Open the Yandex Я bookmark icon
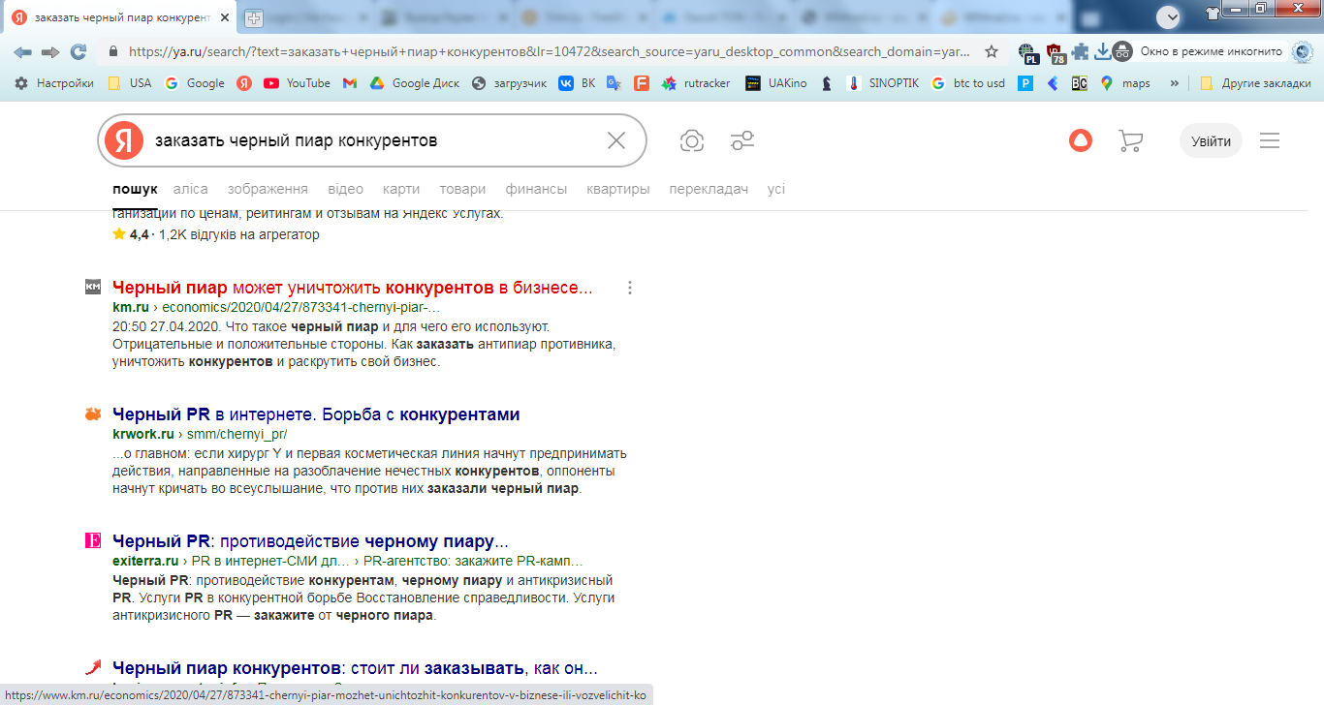Viewport: 1324px width, 705px height. 244,83
